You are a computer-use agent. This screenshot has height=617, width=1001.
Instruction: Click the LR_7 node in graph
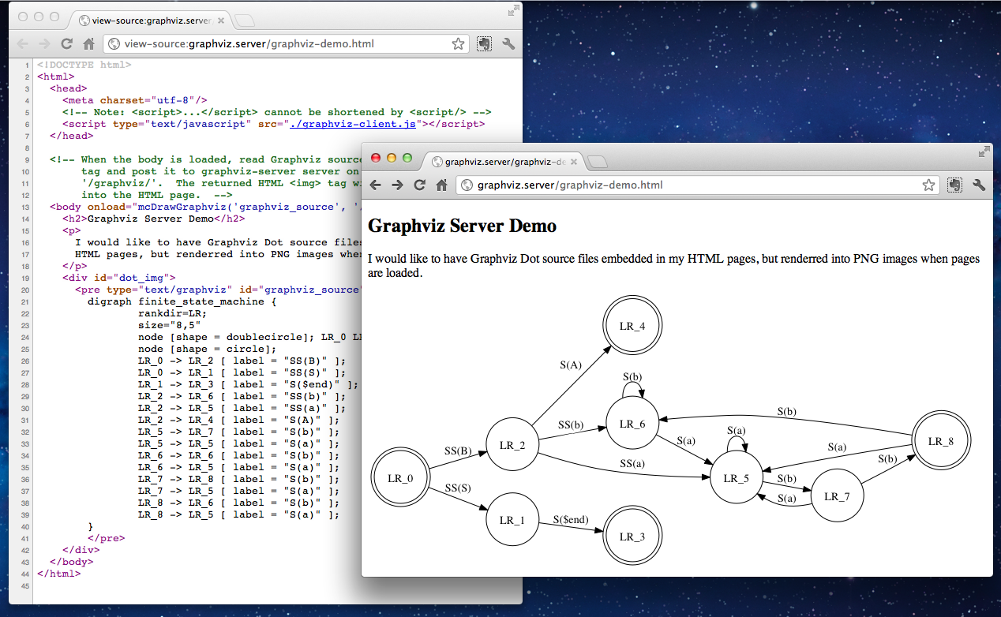pos(837,496)
